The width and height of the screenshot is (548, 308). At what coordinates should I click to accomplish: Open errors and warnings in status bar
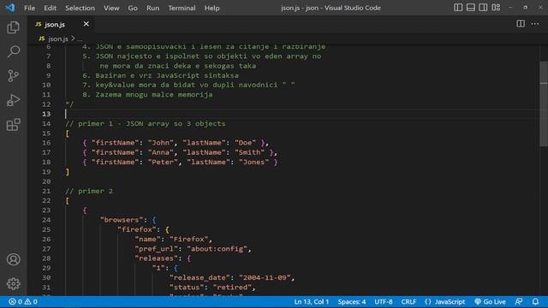(x=23, y=301)
